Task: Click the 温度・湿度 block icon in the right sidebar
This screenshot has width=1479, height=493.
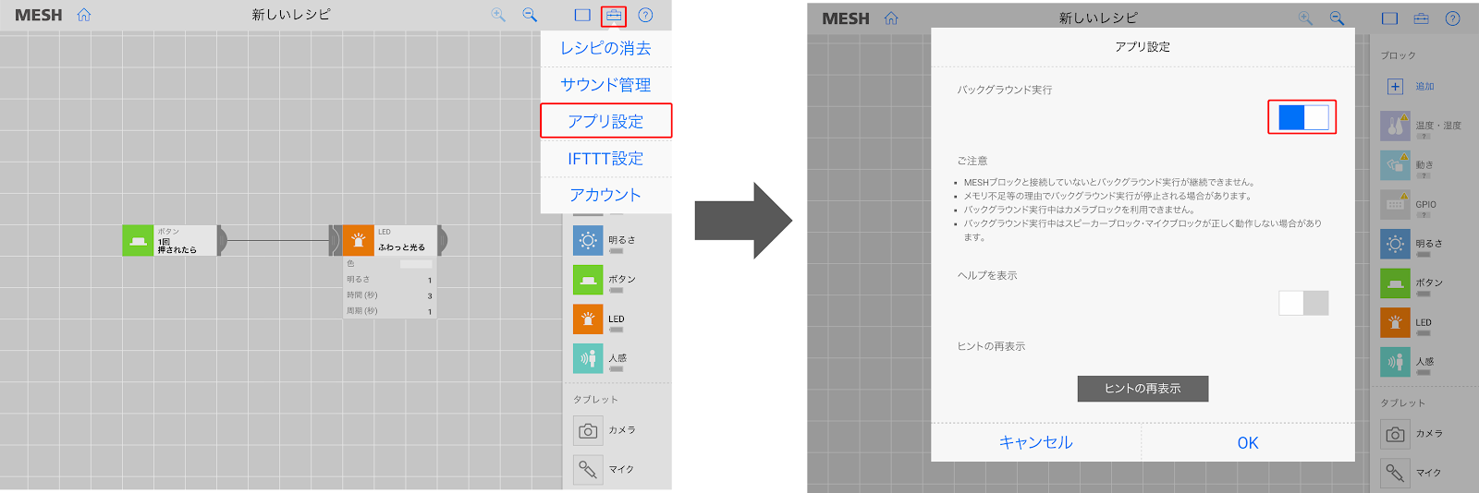Action: tap(1395, 126)
